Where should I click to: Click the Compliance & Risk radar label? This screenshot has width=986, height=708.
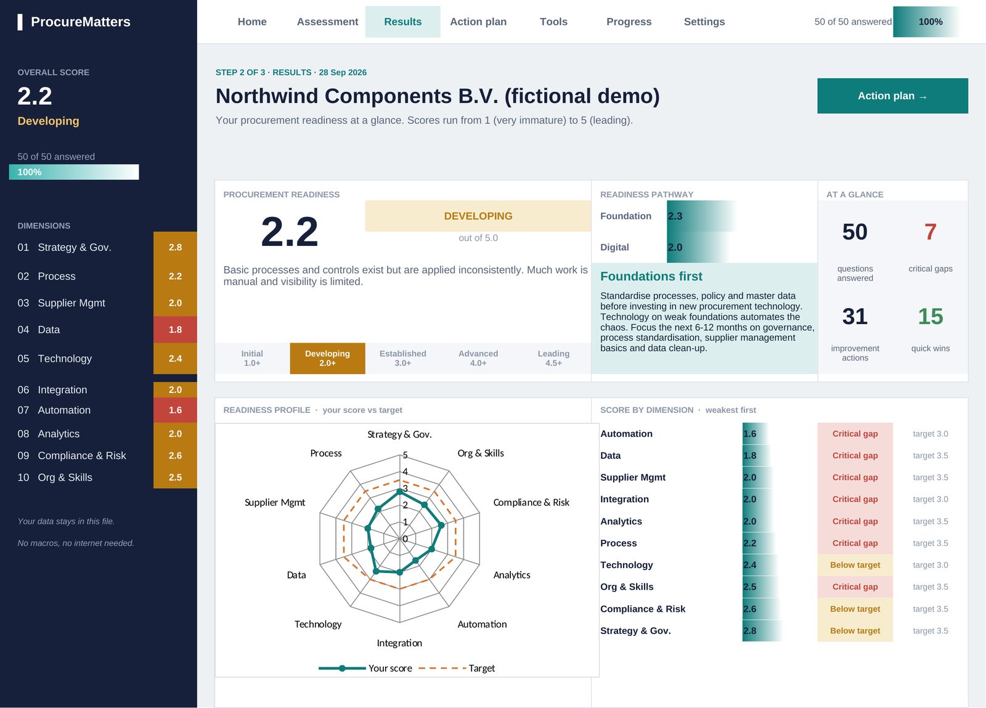pos(531,502)
